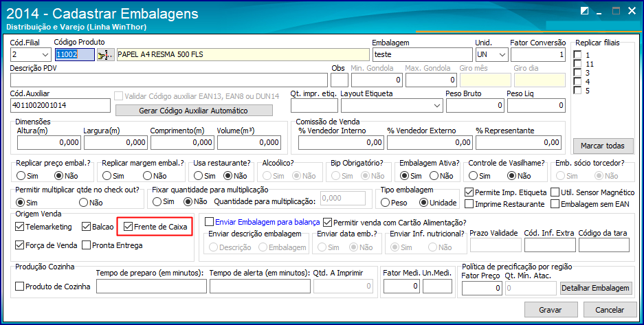The width and height of the screenshot is (644, 325).
Task: Select Sim for Fixar quantidade multiplicação
Action: click(x=157, y=202)
